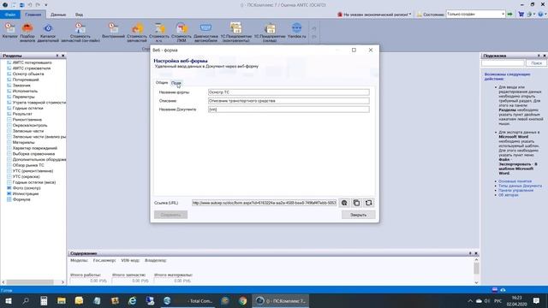Open the offline Стоимость запчастей tool
Viewport: 548px width, 308px height.
point(137,33)
